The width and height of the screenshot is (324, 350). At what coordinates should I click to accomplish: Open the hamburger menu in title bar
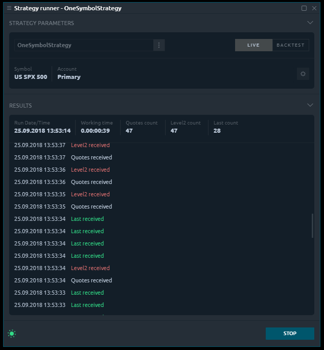9,8
